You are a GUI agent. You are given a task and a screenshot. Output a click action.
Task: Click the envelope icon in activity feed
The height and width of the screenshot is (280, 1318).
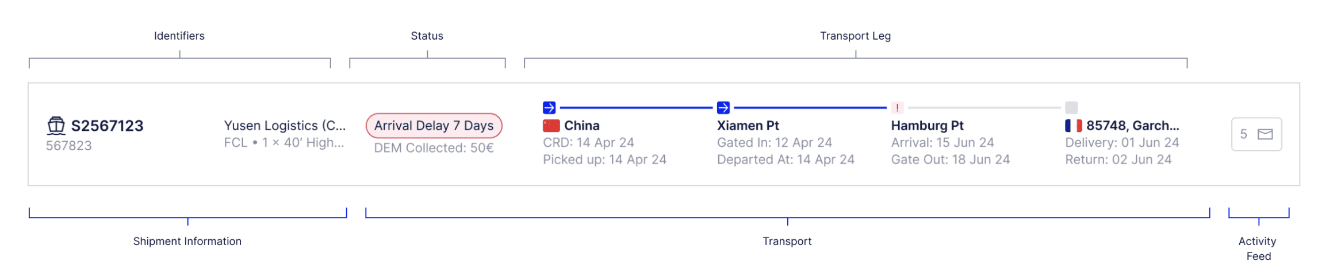[x=1265, y=134]
